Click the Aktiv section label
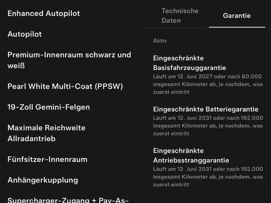The image size is (271, 203). (160, 41)
